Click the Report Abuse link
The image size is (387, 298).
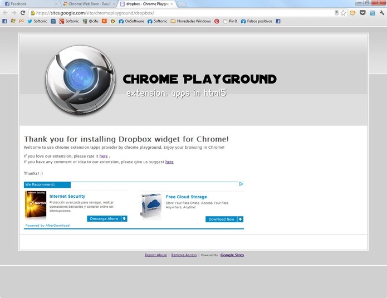pyautogui.click(x=156, y=255)
